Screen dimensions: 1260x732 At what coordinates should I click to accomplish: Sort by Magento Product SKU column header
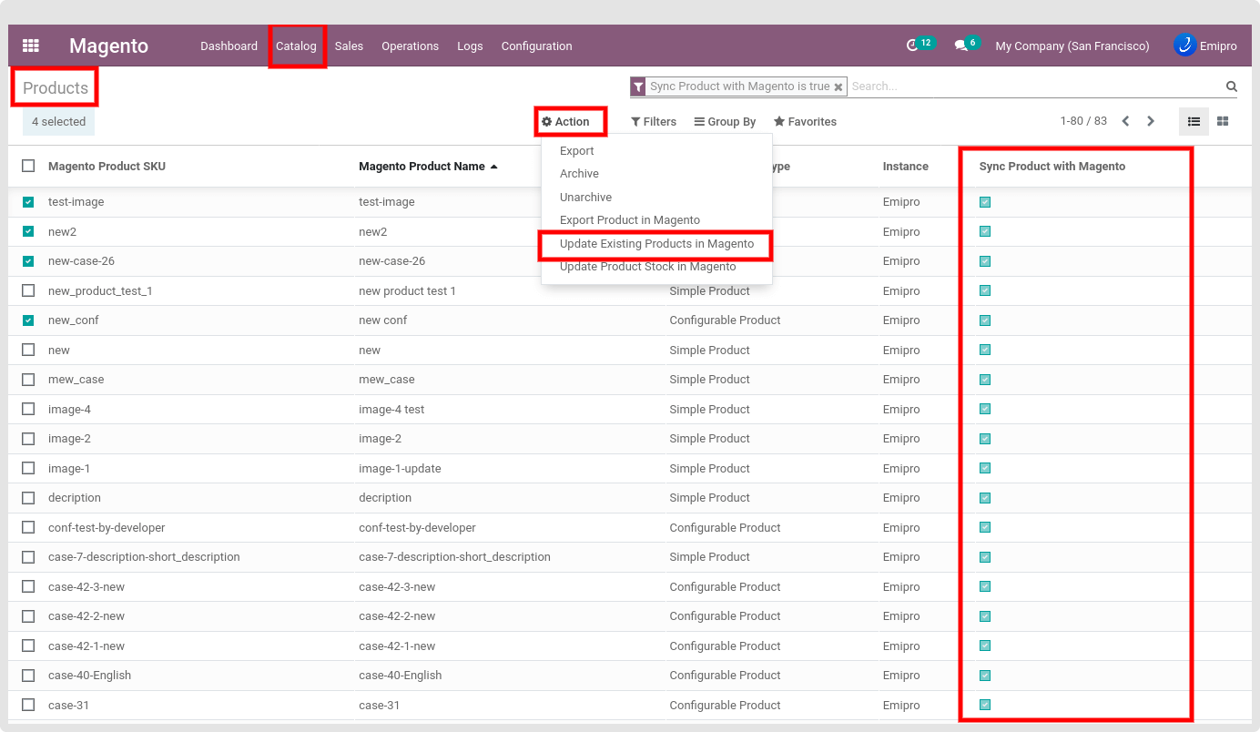[x=107, y=167]
